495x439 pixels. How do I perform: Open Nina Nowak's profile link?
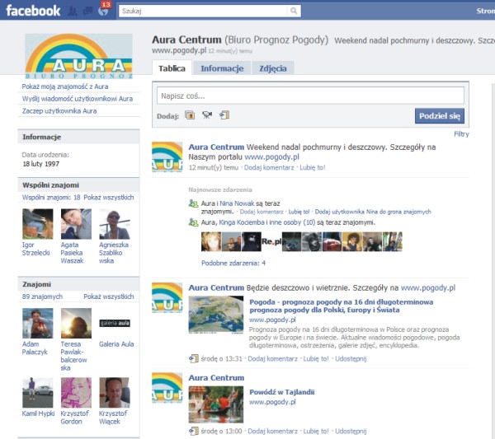pyautogui.click(x=237, y=203)
